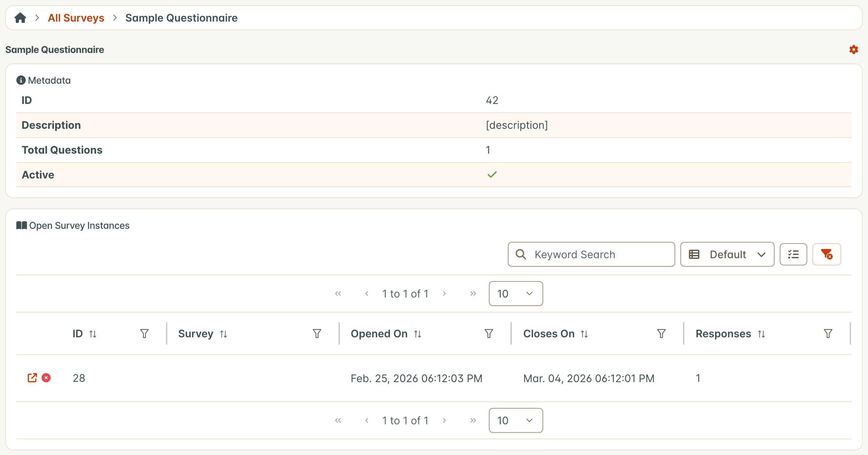
Task: Toggle column selection checklist button
Action: coord(793,254)
